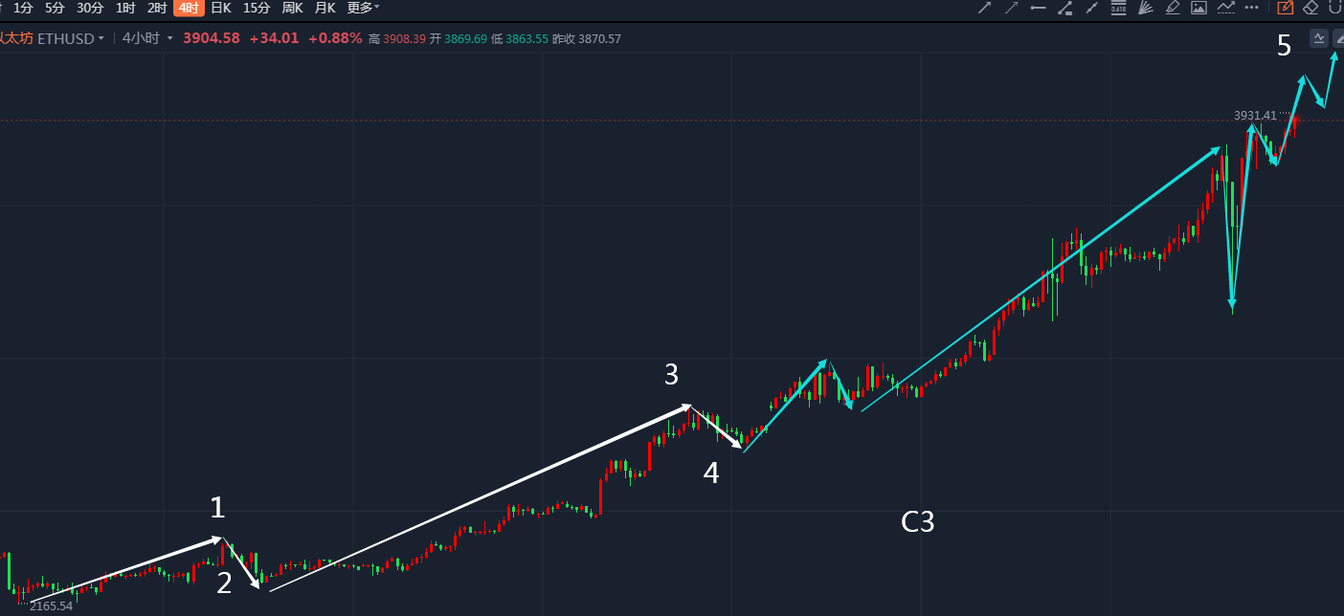Select the highlighted 4时 timeframe

point(189,8)
